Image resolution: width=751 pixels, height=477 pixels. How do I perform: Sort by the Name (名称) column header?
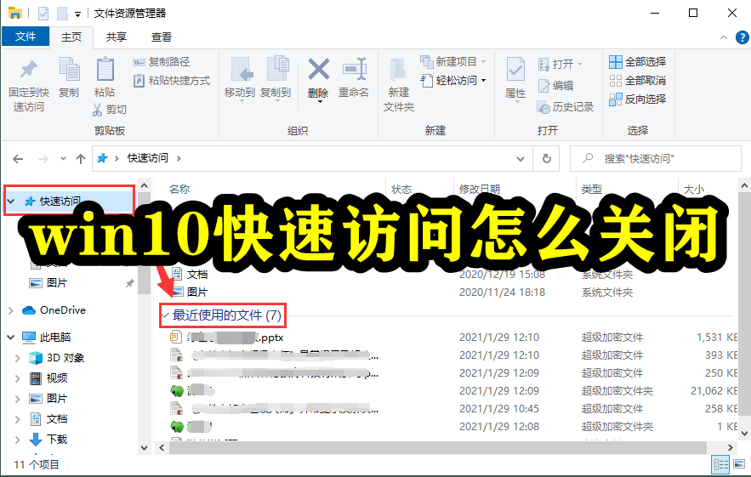(179, 189)
